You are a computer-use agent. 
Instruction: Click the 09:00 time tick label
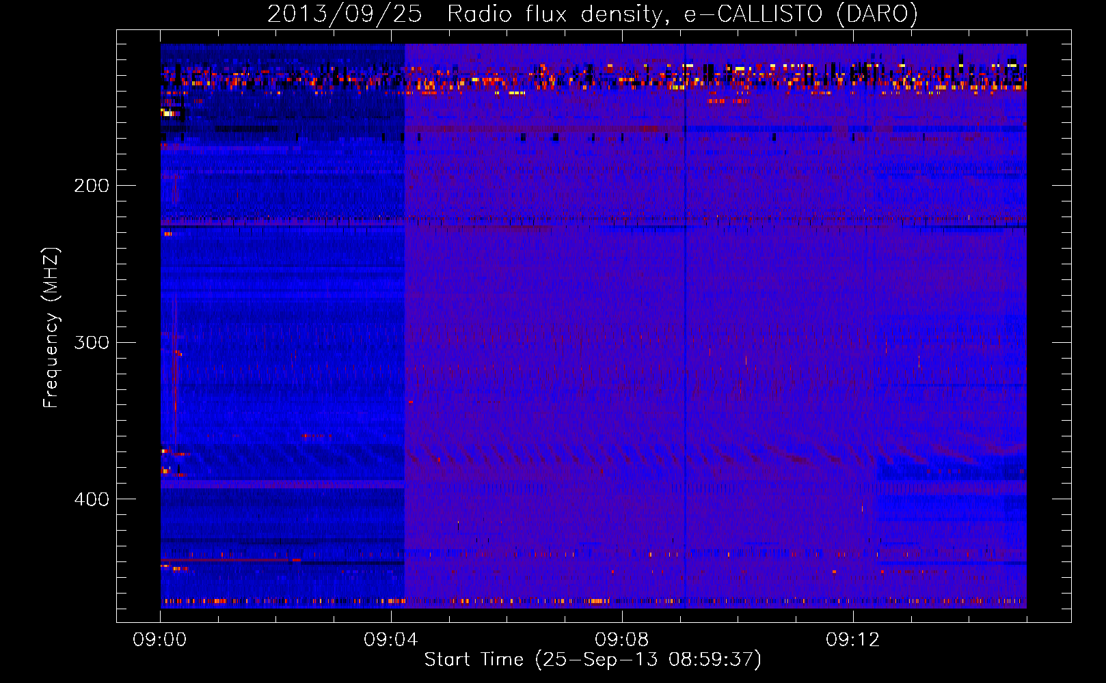(160, 640)
